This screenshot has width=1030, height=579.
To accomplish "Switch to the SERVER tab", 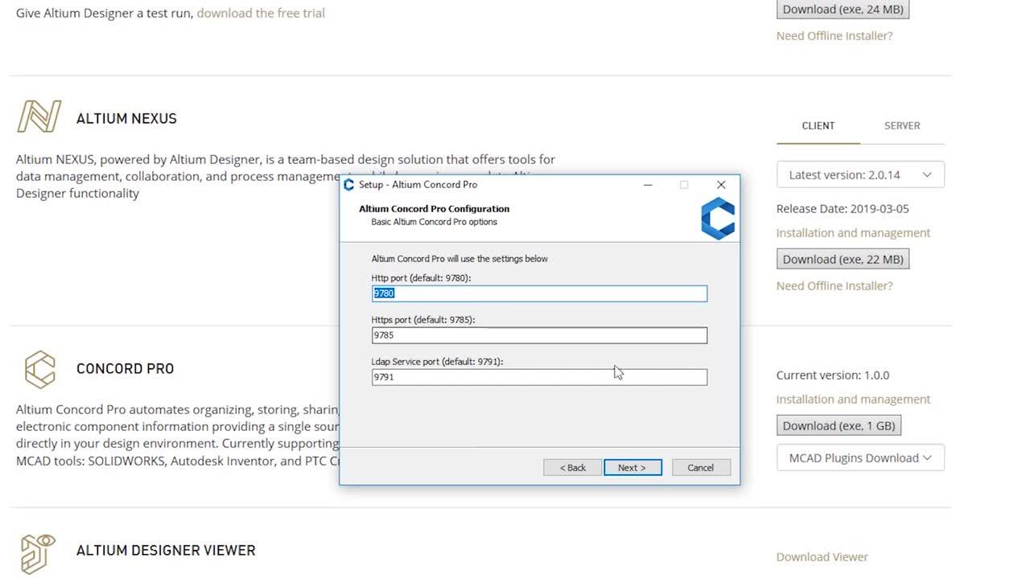I will [x=901, y=125].
